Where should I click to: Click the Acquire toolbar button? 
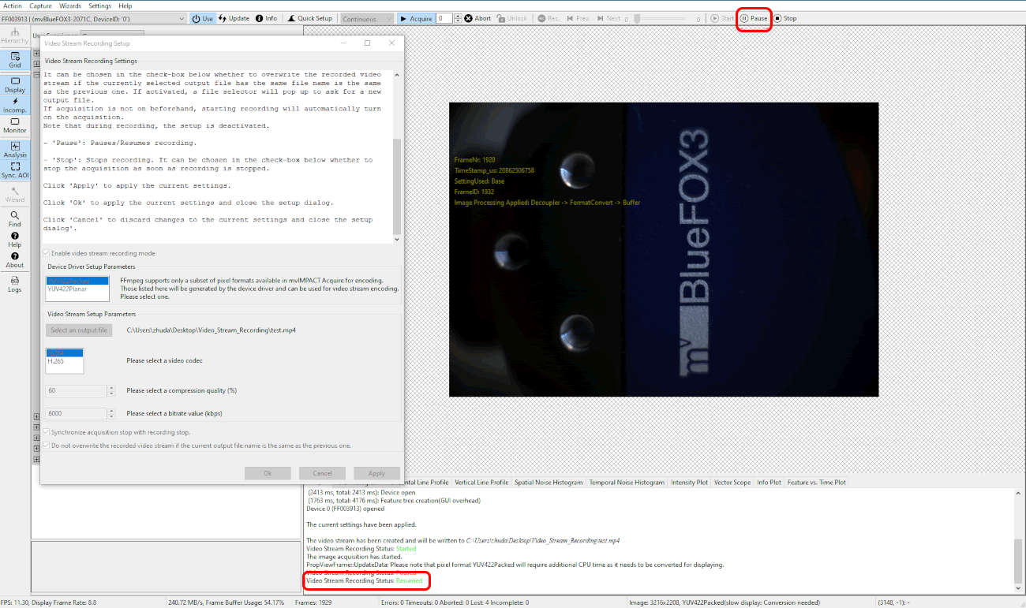click(415, 18)
